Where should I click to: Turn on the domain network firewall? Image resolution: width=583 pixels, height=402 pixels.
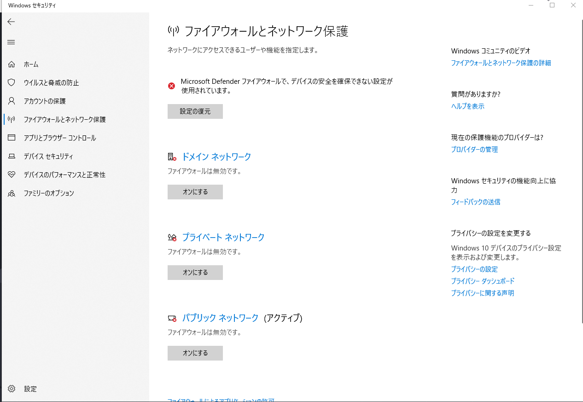(195, 192)
